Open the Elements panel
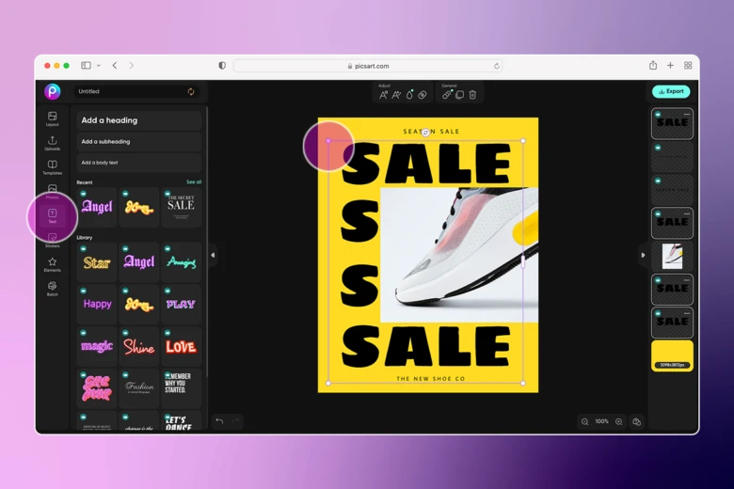The height and width of the screenshot is (489, 734). pos(53,264)
